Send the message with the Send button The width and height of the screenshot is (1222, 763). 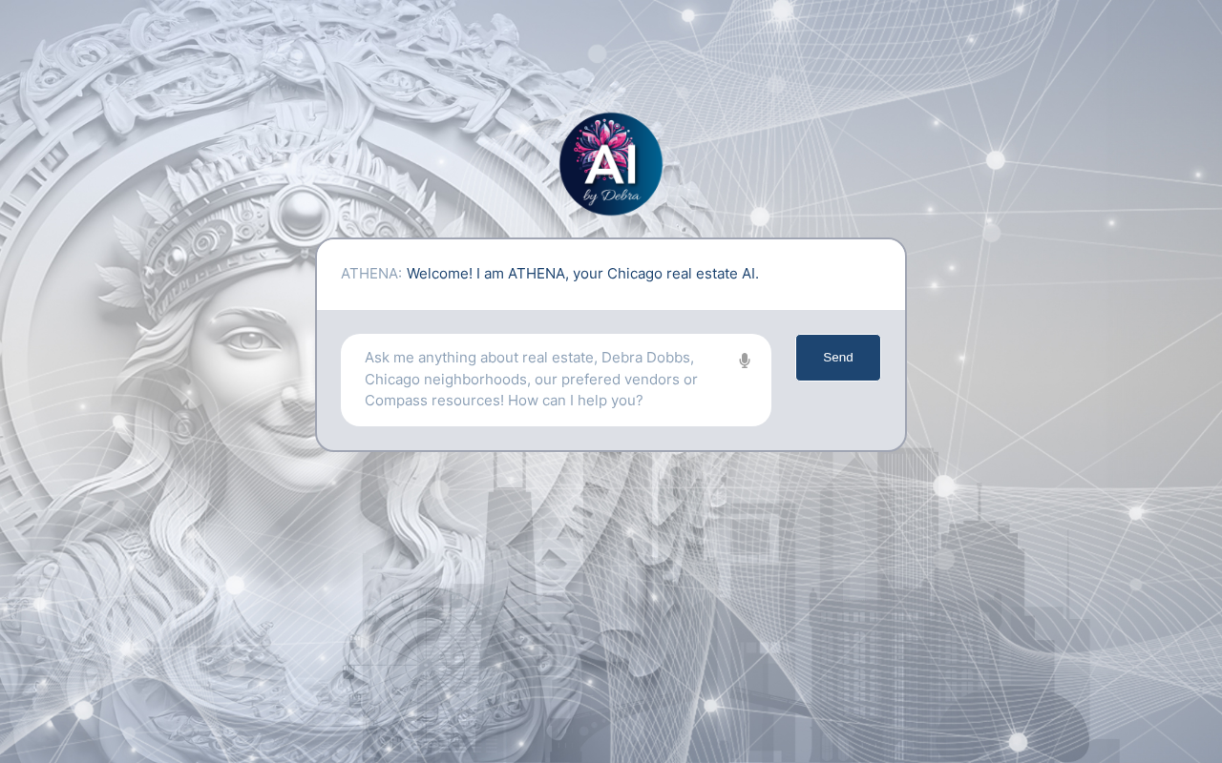coord(838,358)
